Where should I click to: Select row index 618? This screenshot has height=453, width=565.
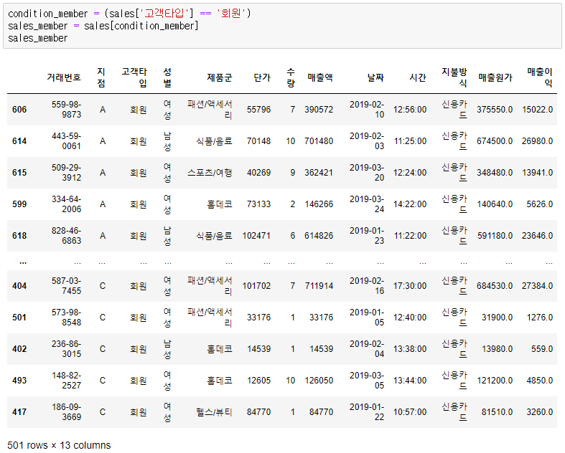pyautogui.click(x=19, y=236)
